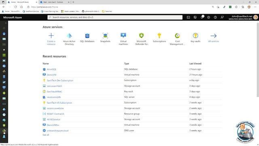Open Directories and subscriptions filter icon
The image size is (259, 146).
click(x=195, y=17)
